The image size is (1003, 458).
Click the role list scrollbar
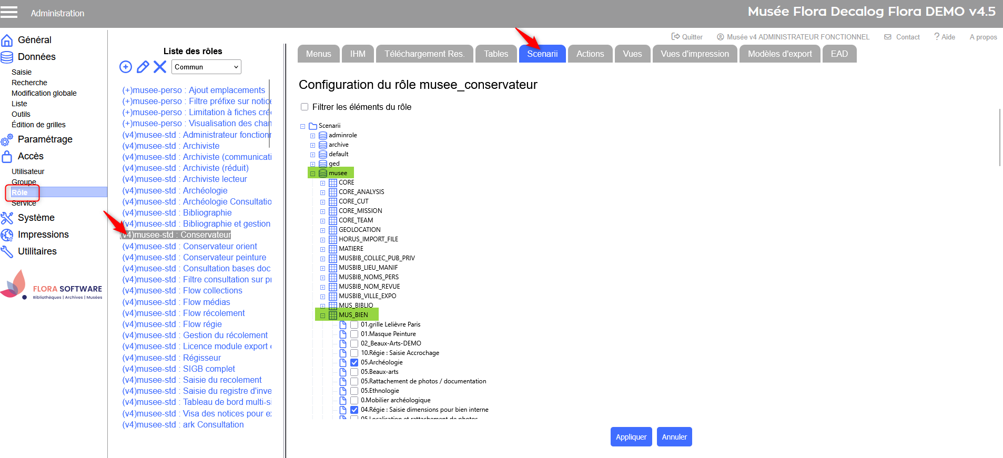(270, 113)
